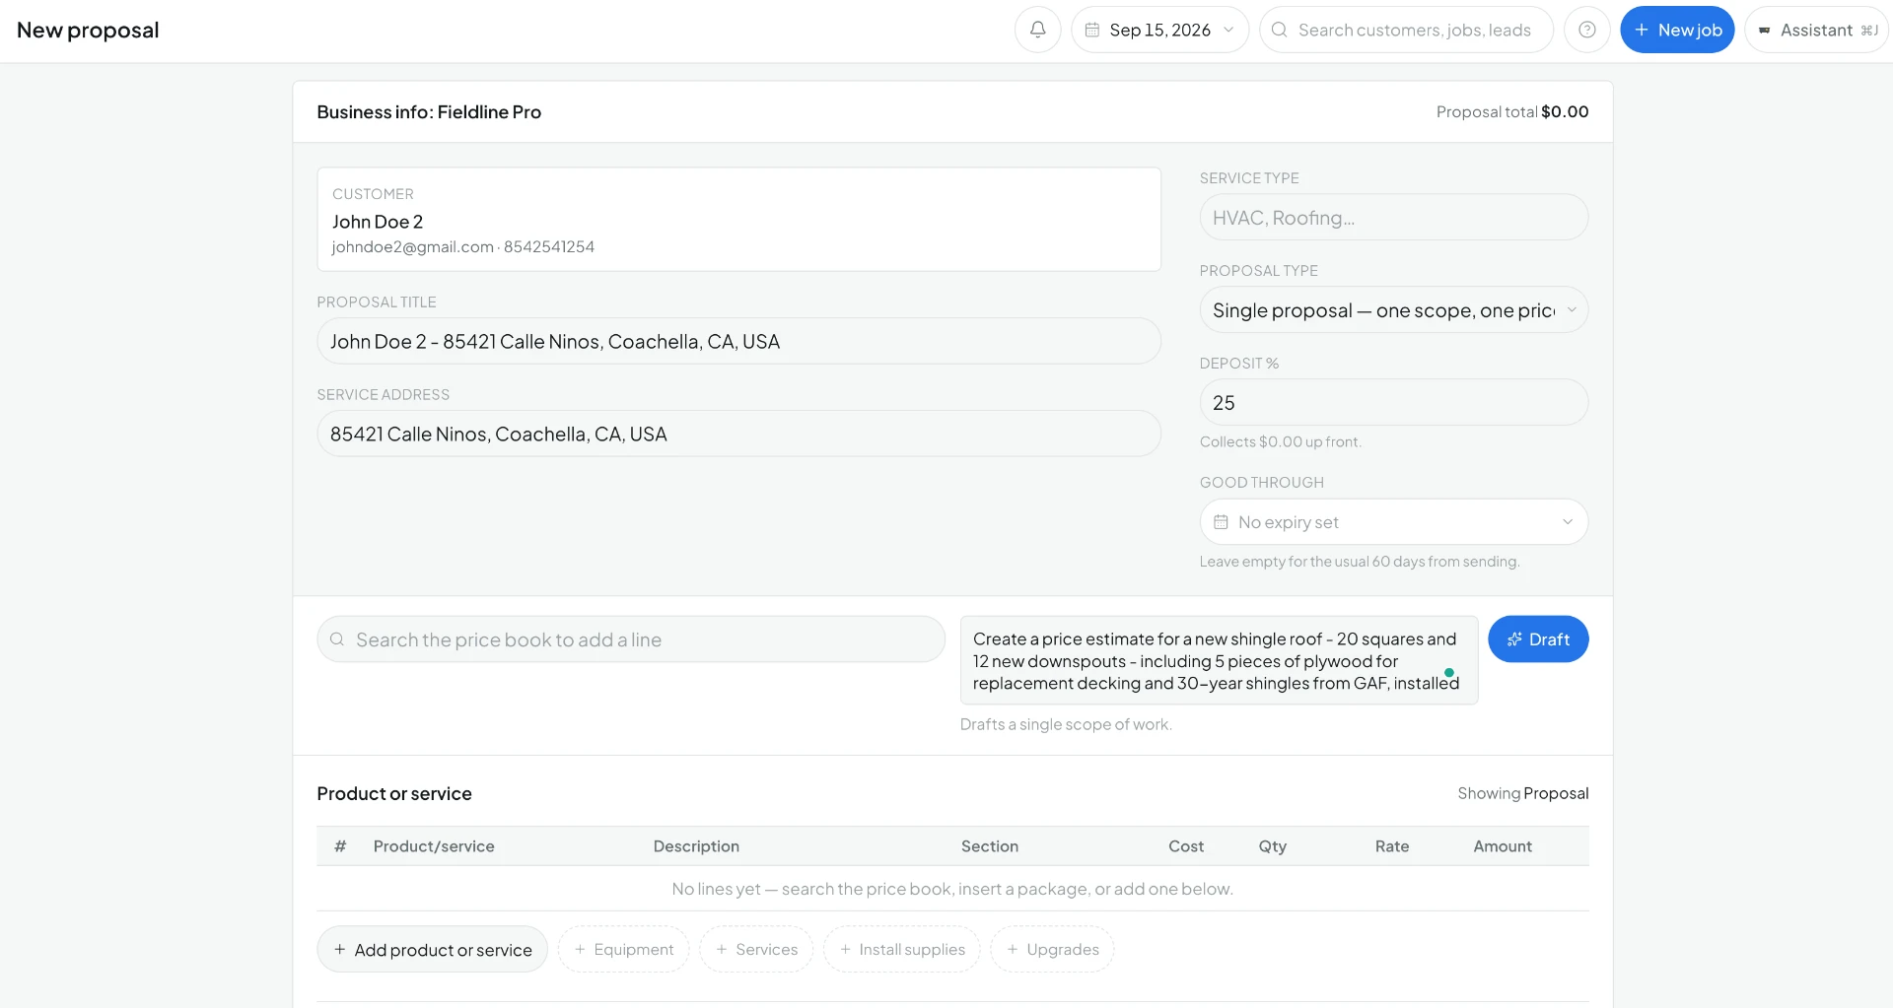Image resolution: width=1893 pixels, height=1008 pixels.
Task: Click the 'Showing Proposal' label
Action: coord(1523,793)
